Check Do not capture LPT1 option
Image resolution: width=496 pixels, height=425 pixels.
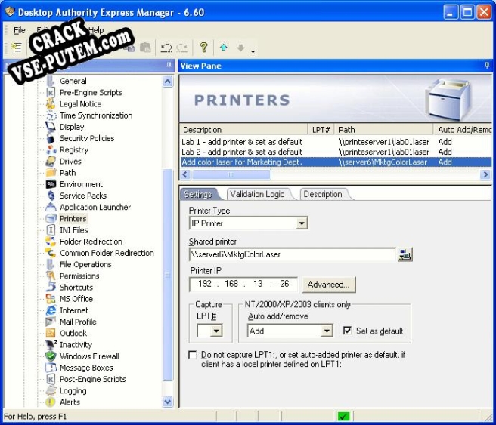[192, 355]
